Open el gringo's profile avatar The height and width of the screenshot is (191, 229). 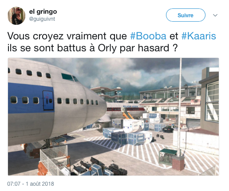click(x=16, y=15)
